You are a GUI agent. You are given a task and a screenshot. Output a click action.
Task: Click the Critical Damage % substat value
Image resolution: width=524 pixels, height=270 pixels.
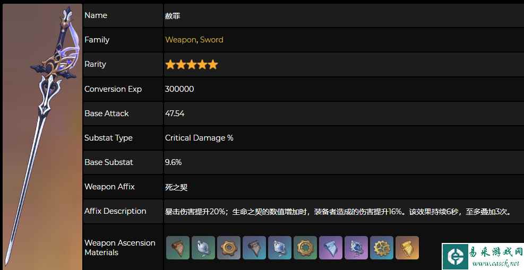pos(199,138)
